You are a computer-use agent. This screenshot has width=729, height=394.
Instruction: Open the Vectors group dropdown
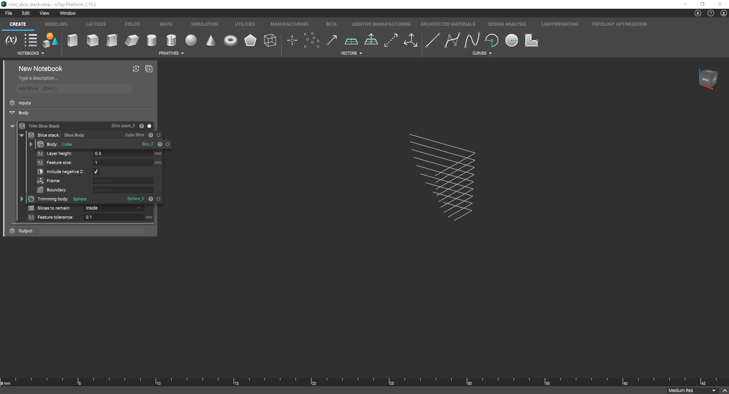[x=351, y=53]
